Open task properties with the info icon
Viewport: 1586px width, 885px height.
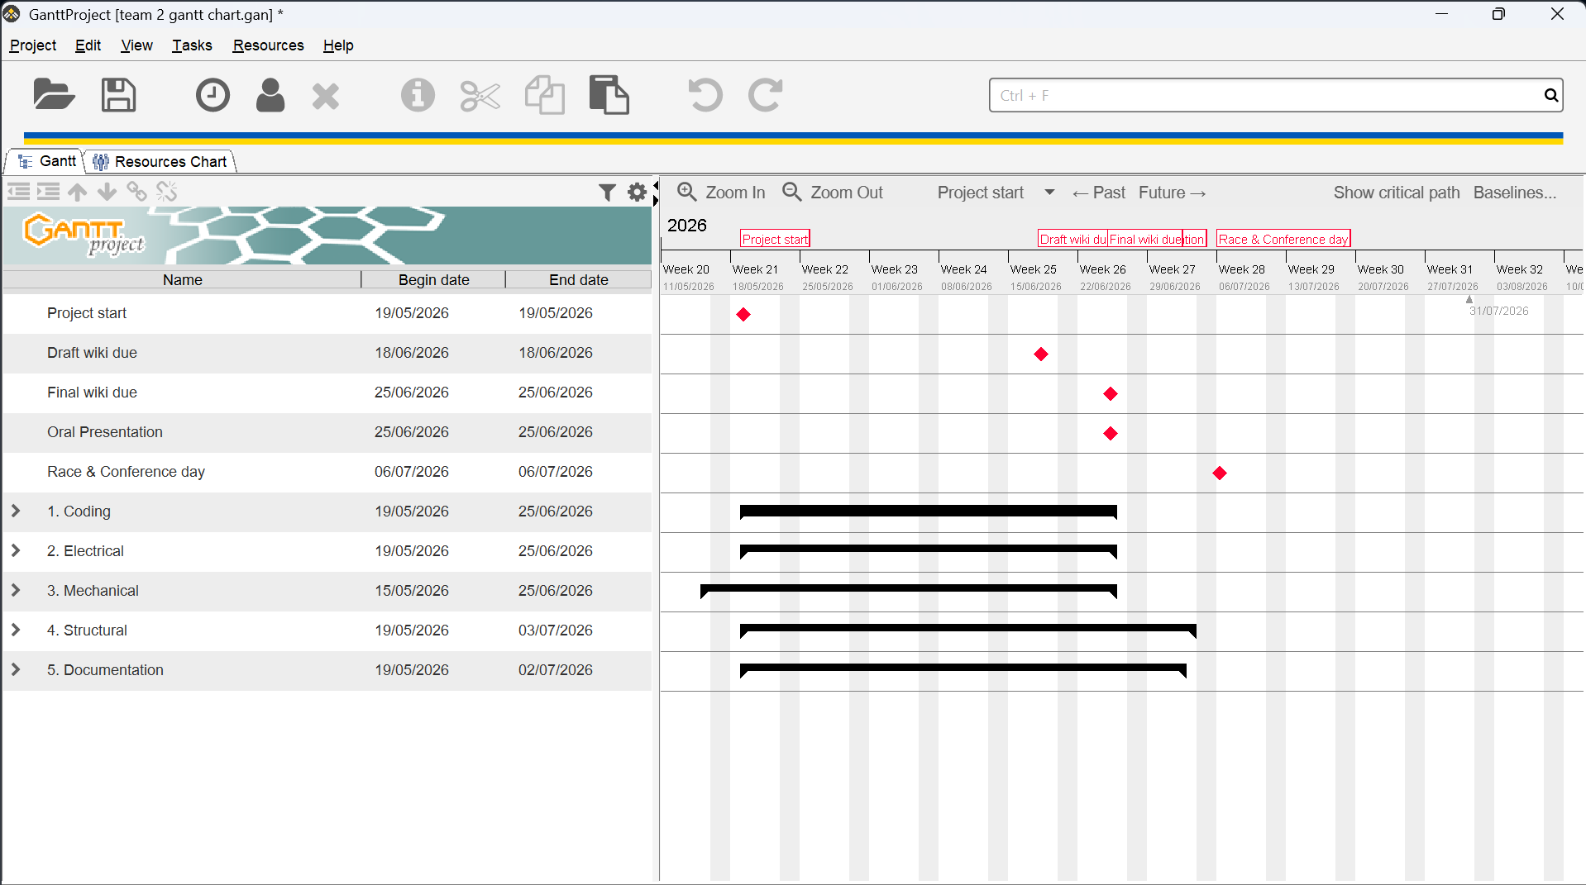[x=418, y=95]
